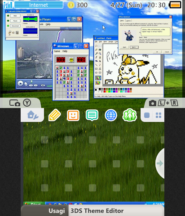The image size is (185, 216).
Task: Open Home Menu settings wrench icon
Action: tap(33, 115)
